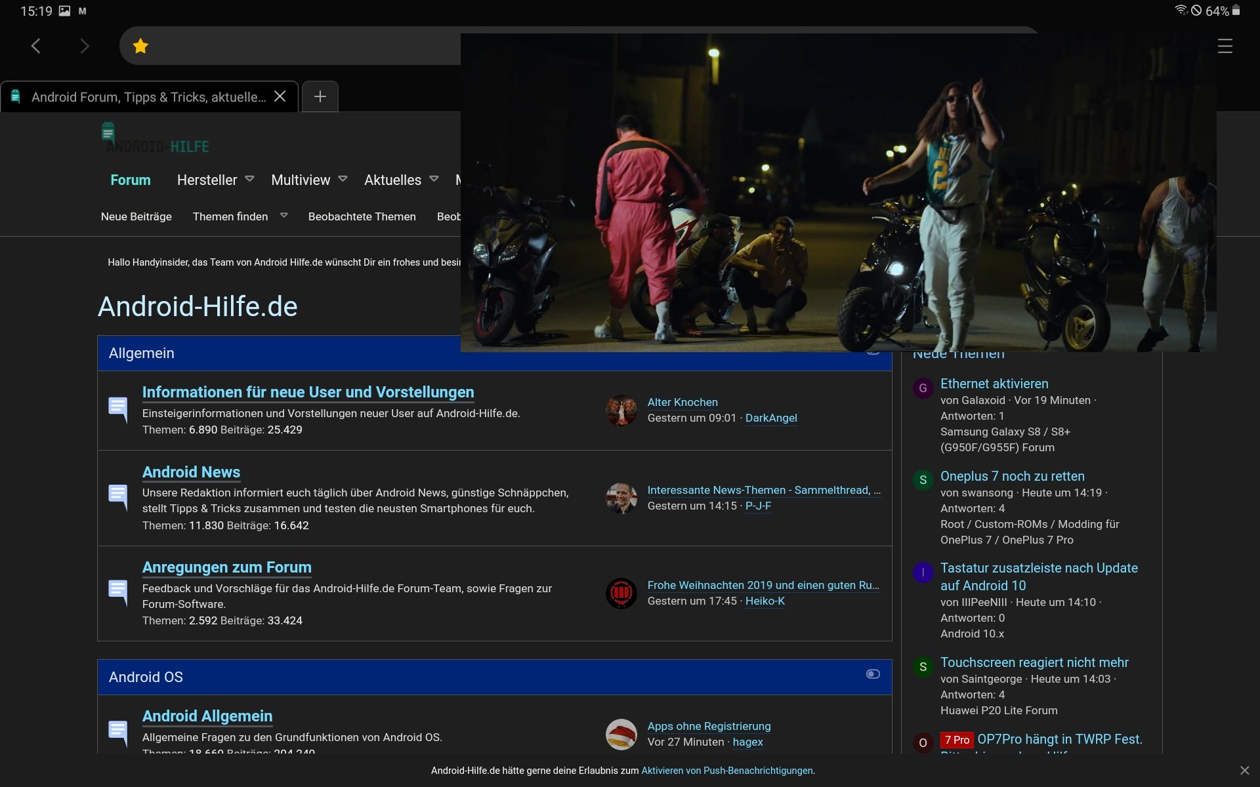
Task: Open Touchscreen reagiert nicht mehr thread
Action: tap(1034, 662)
